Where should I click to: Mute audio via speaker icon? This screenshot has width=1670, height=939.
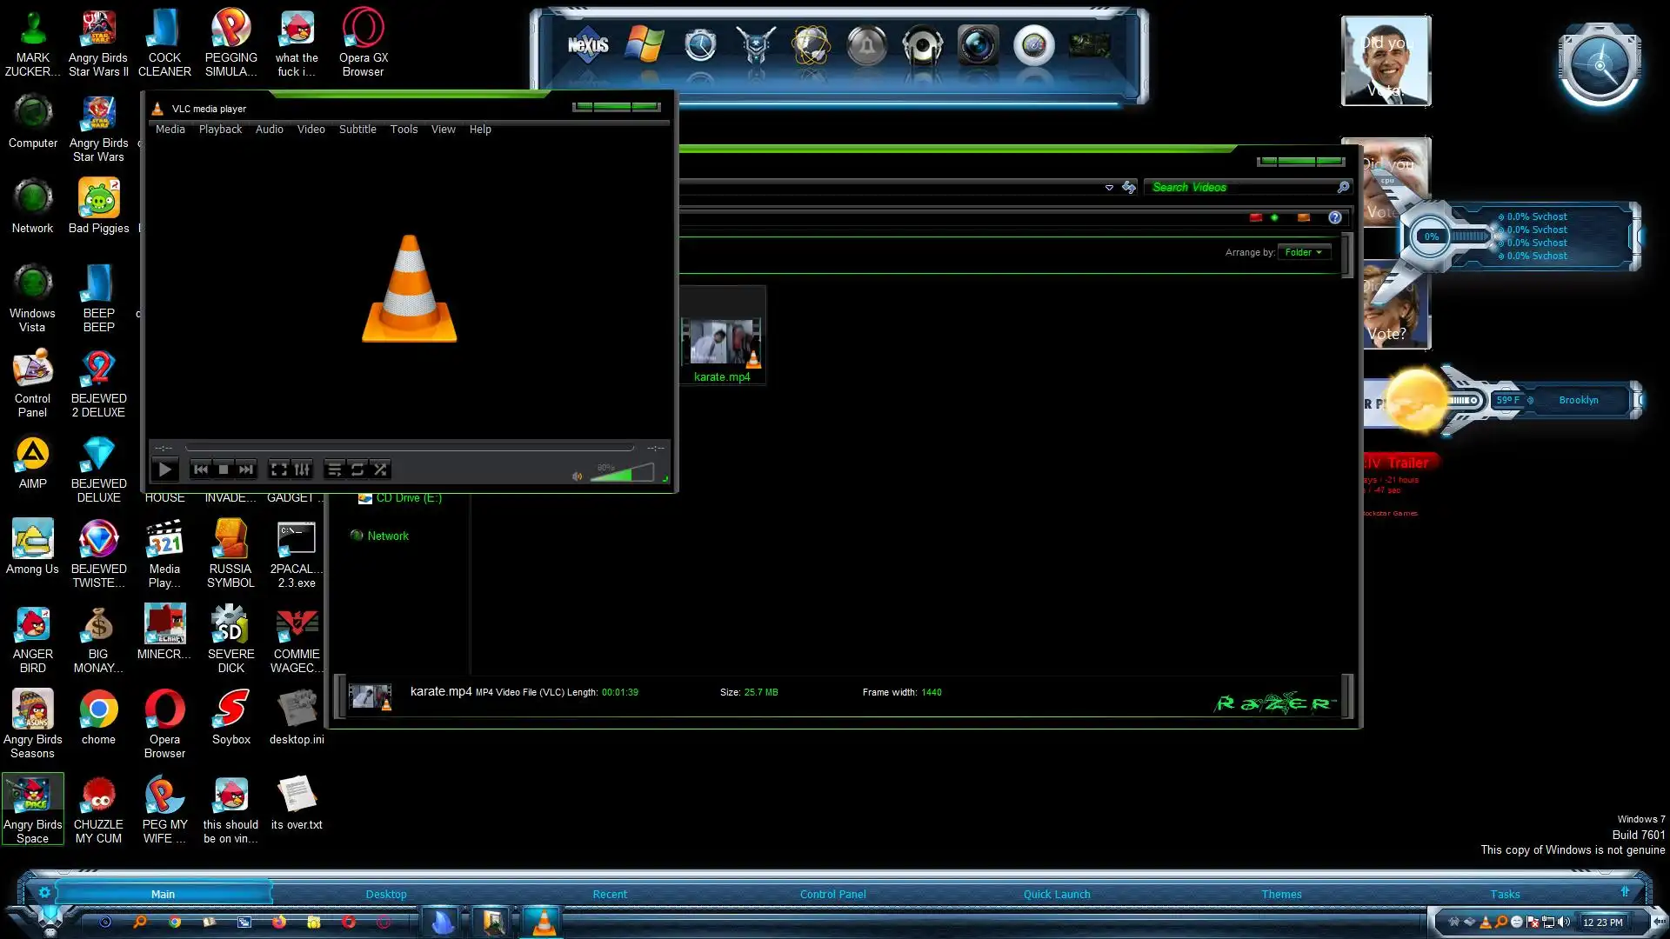[577, 476]
